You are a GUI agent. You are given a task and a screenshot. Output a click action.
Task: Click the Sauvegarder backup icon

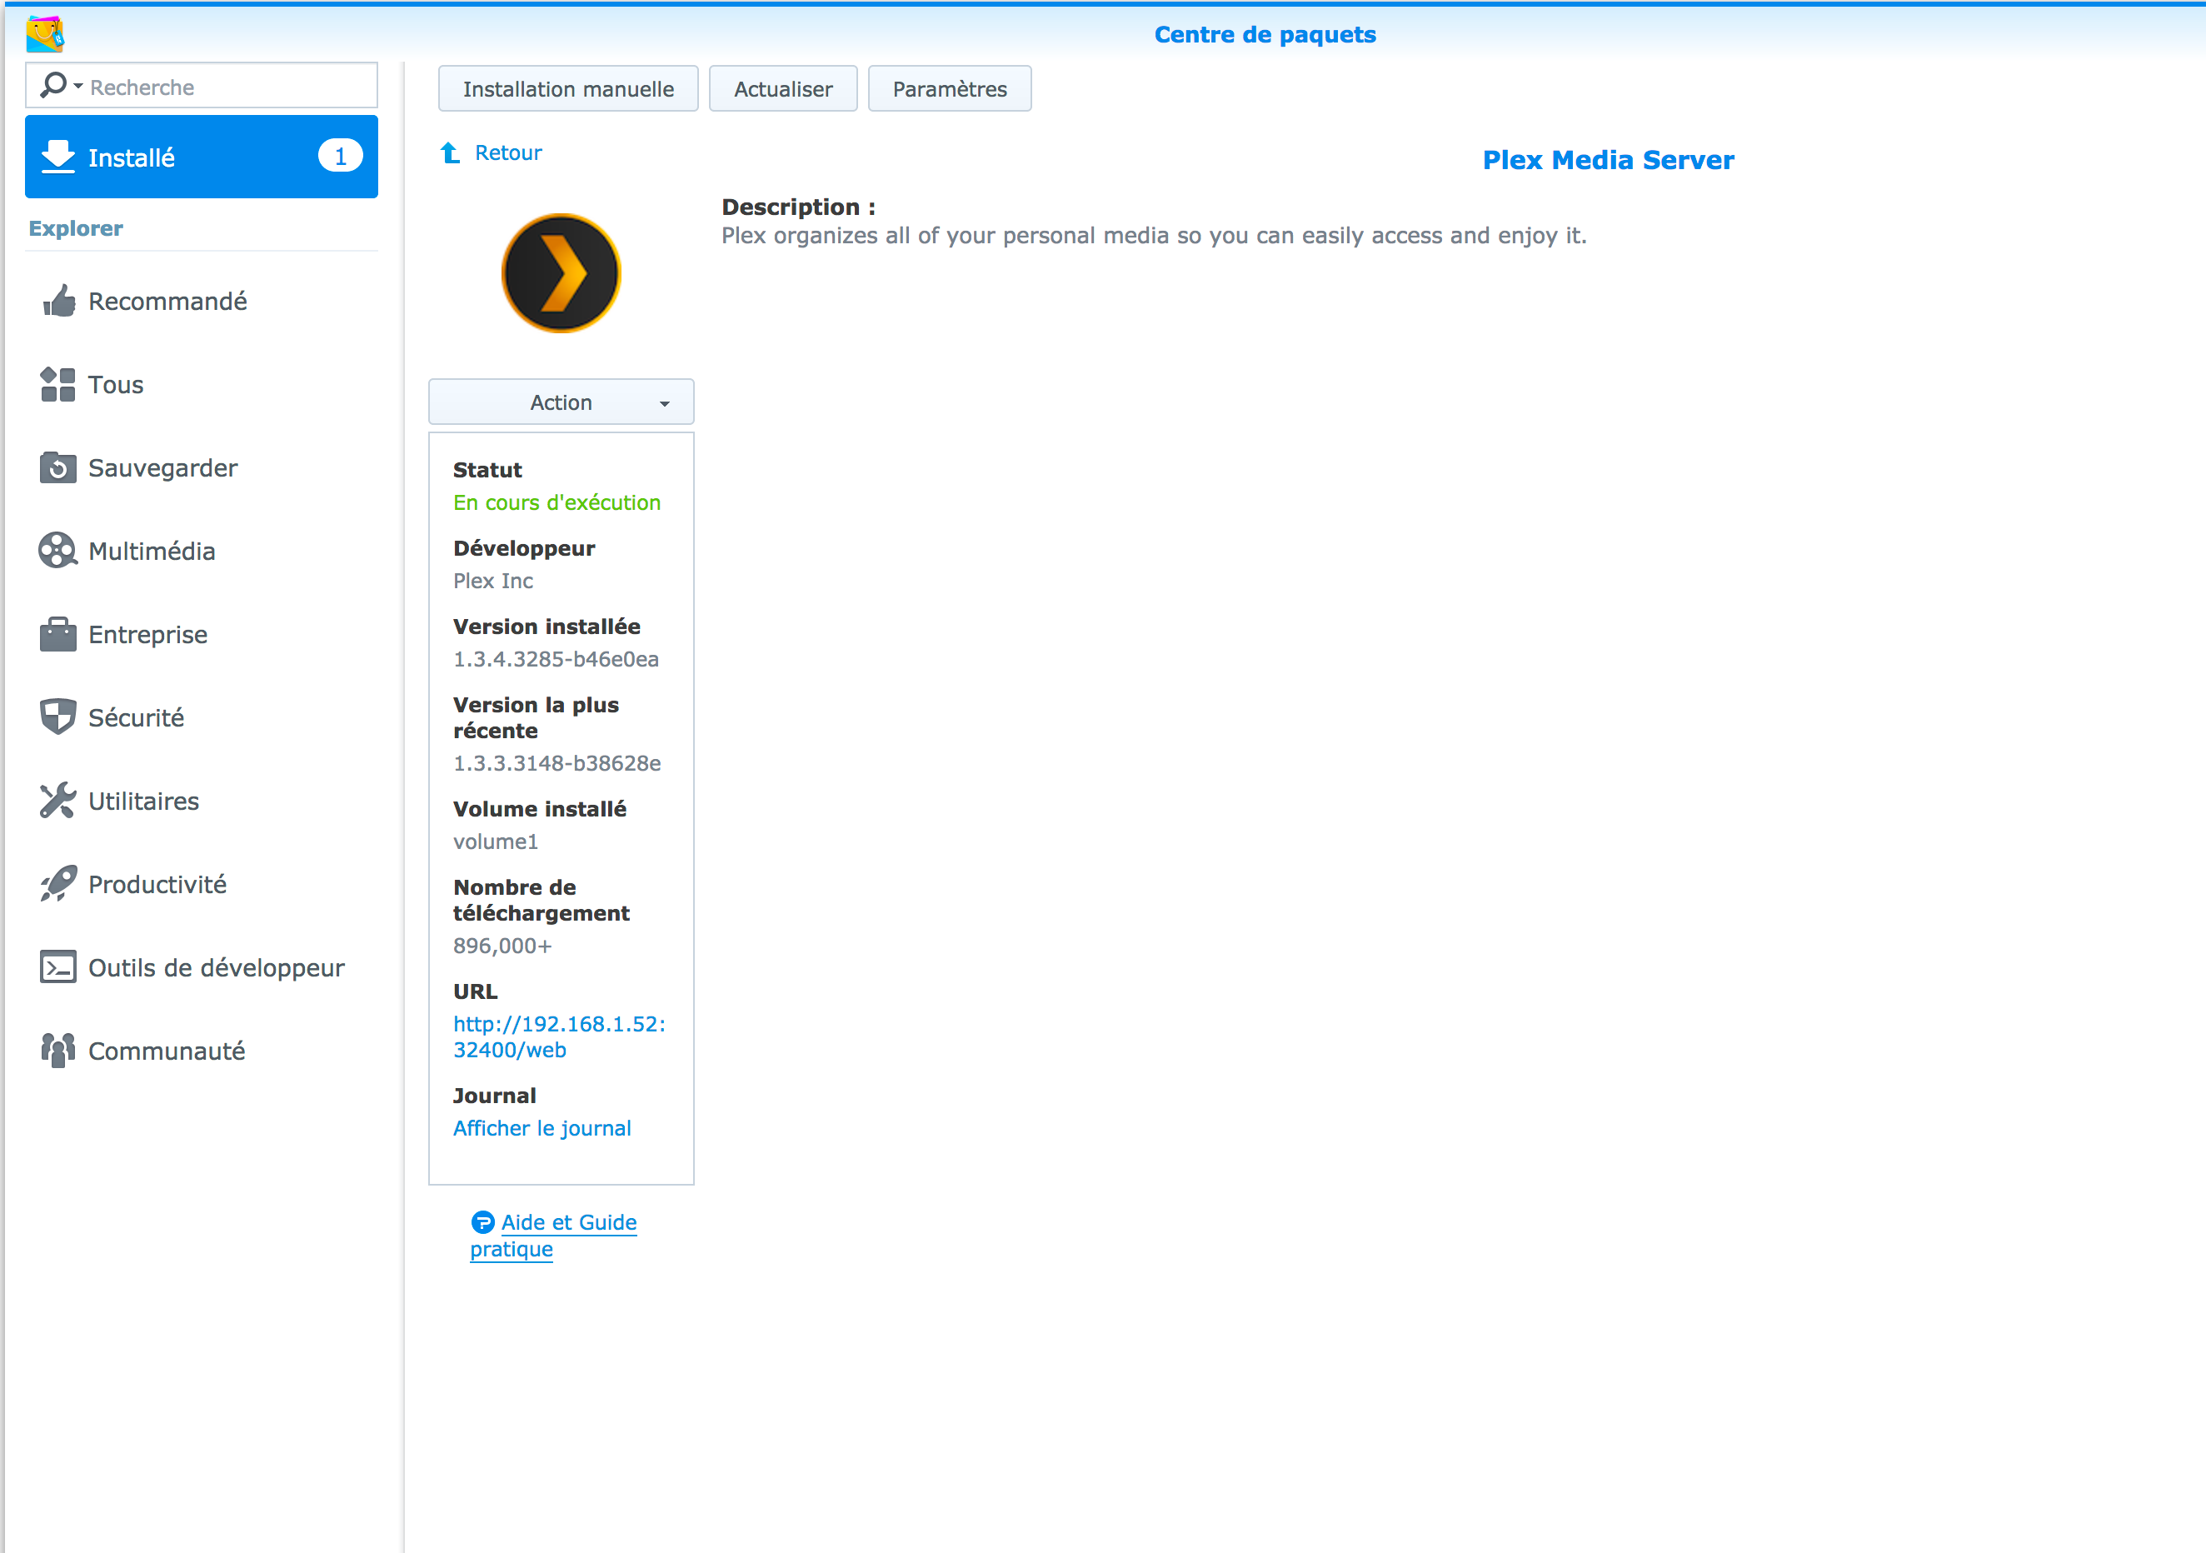click(58, 468)
